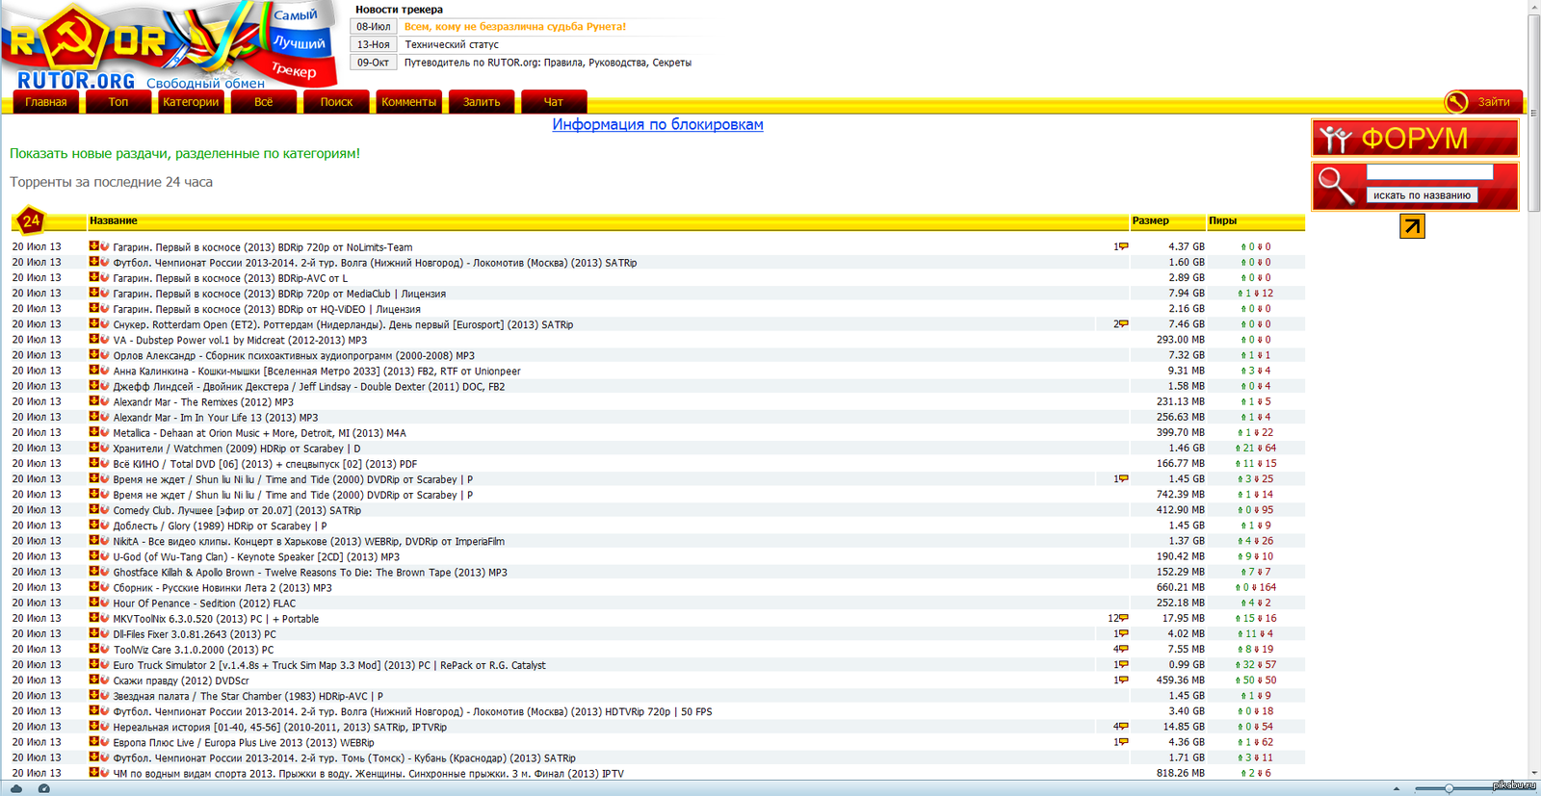This screenshot has height=796, width=1541.
Task: Open the Чат menu tab
Action: (554, 102)
